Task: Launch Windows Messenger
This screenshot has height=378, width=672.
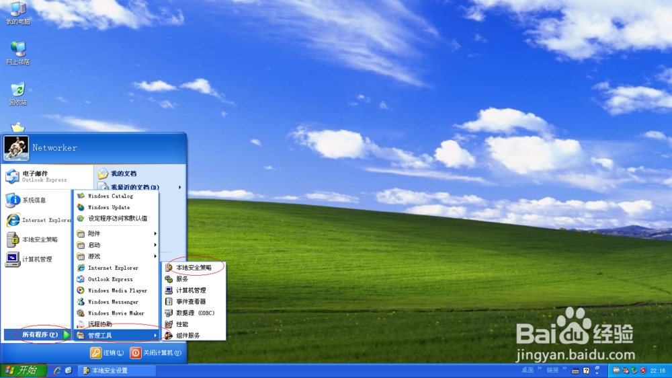Action: click(x=116, y=302)
